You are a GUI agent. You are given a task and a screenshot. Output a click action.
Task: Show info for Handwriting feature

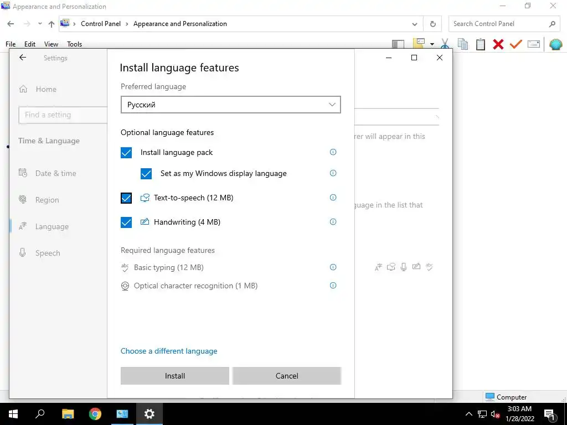coord(333,222)
